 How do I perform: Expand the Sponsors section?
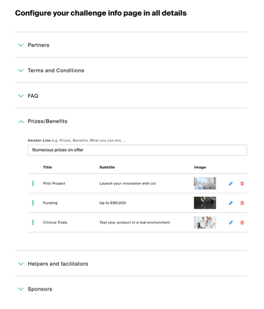(21, 289)
